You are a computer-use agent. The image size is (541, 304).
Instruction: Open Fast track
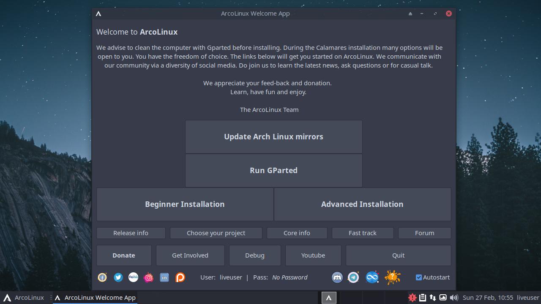(363, 233)
